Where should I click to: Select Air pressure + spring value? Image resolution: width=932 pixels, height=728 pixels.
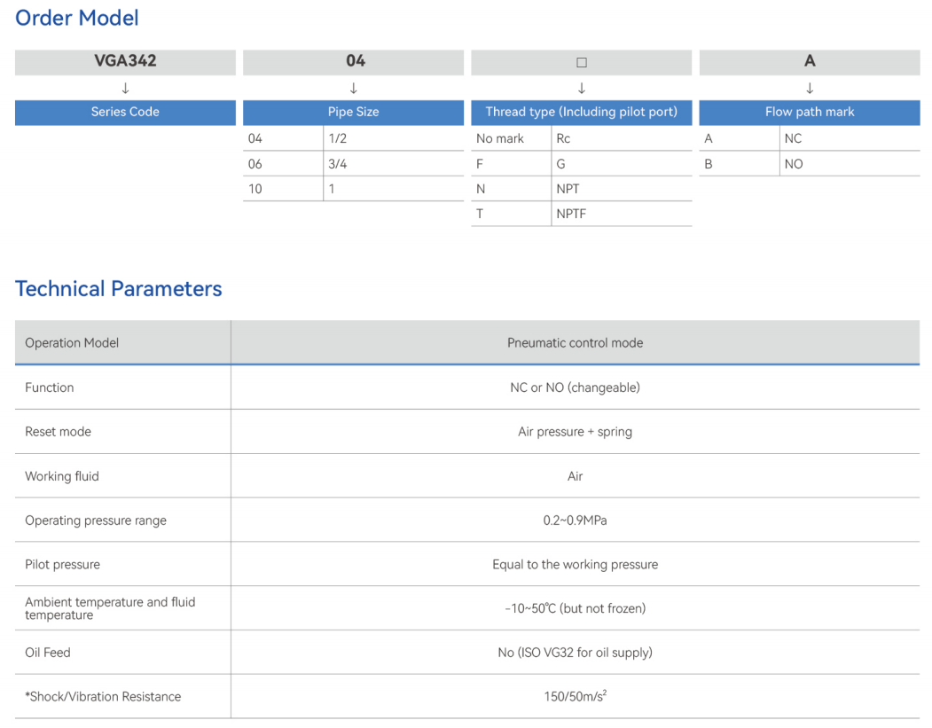click(575, 432)
